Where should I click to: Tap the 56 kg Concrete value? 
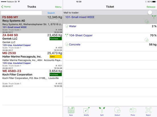pos(153,44)
